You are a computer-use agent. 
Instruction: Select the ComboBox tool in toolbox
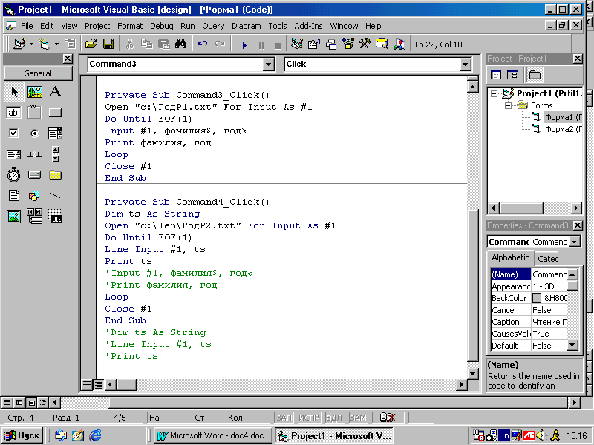coord(55,133)
